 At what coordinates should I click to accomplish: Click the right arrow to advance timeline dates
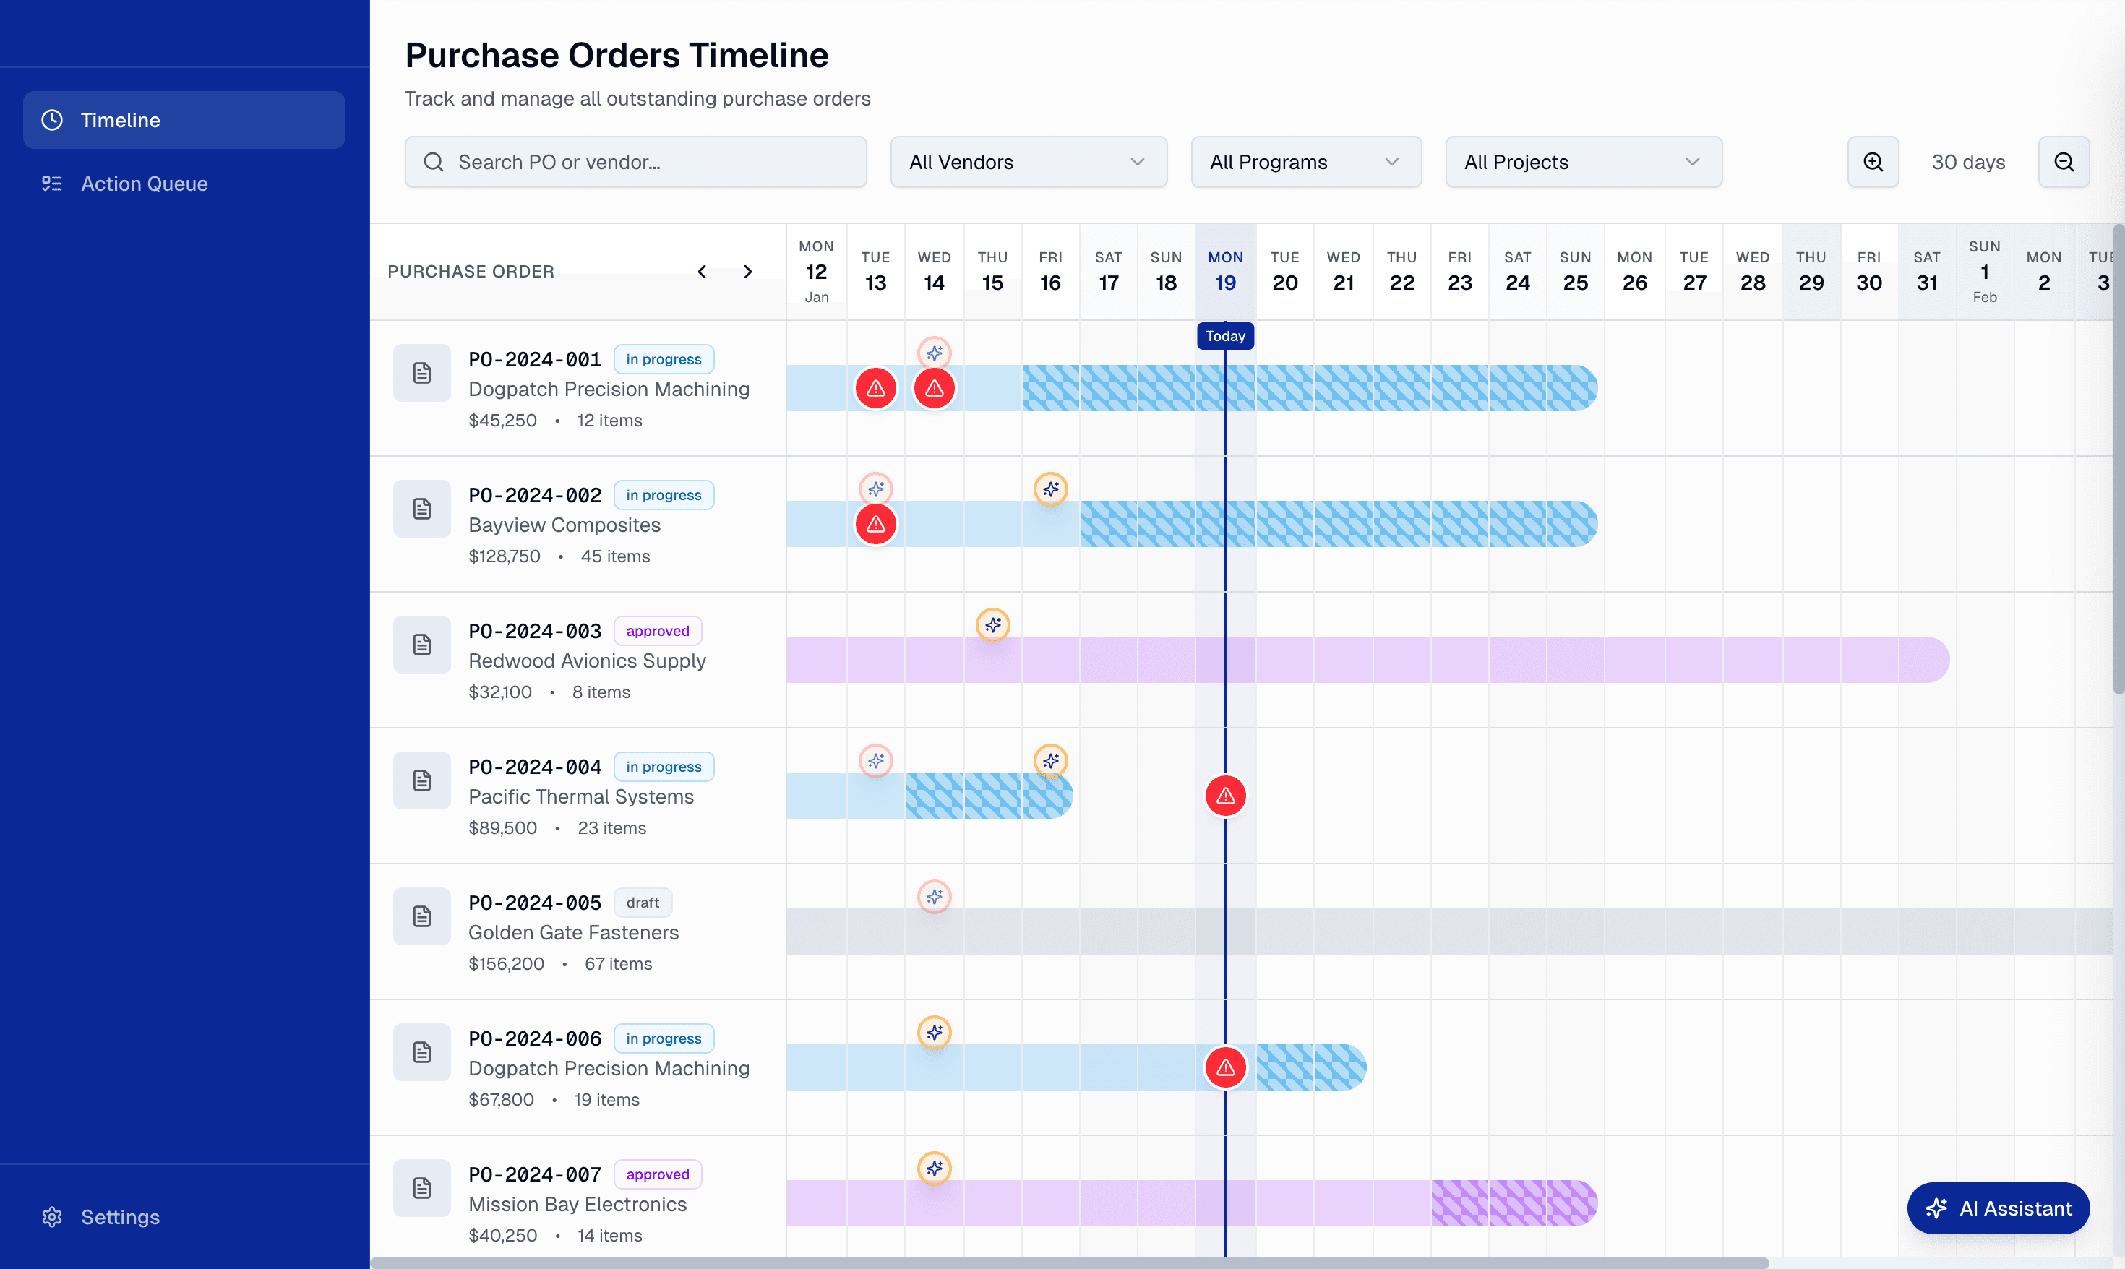point(747,271)
